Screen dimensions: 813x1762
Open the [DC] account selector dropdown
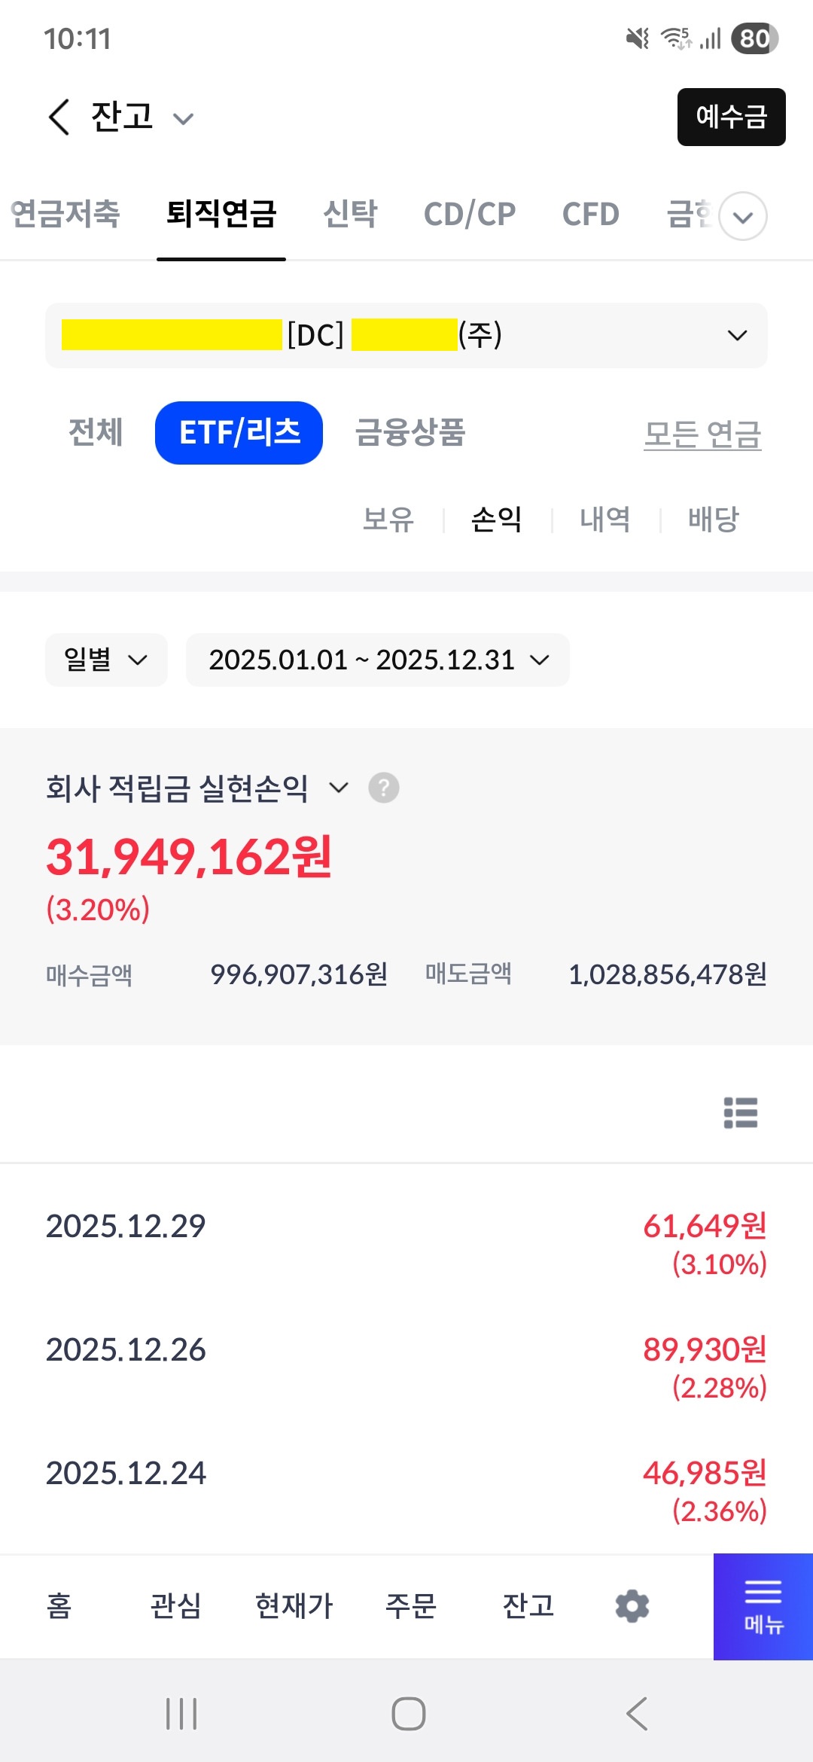pos(406,335)
